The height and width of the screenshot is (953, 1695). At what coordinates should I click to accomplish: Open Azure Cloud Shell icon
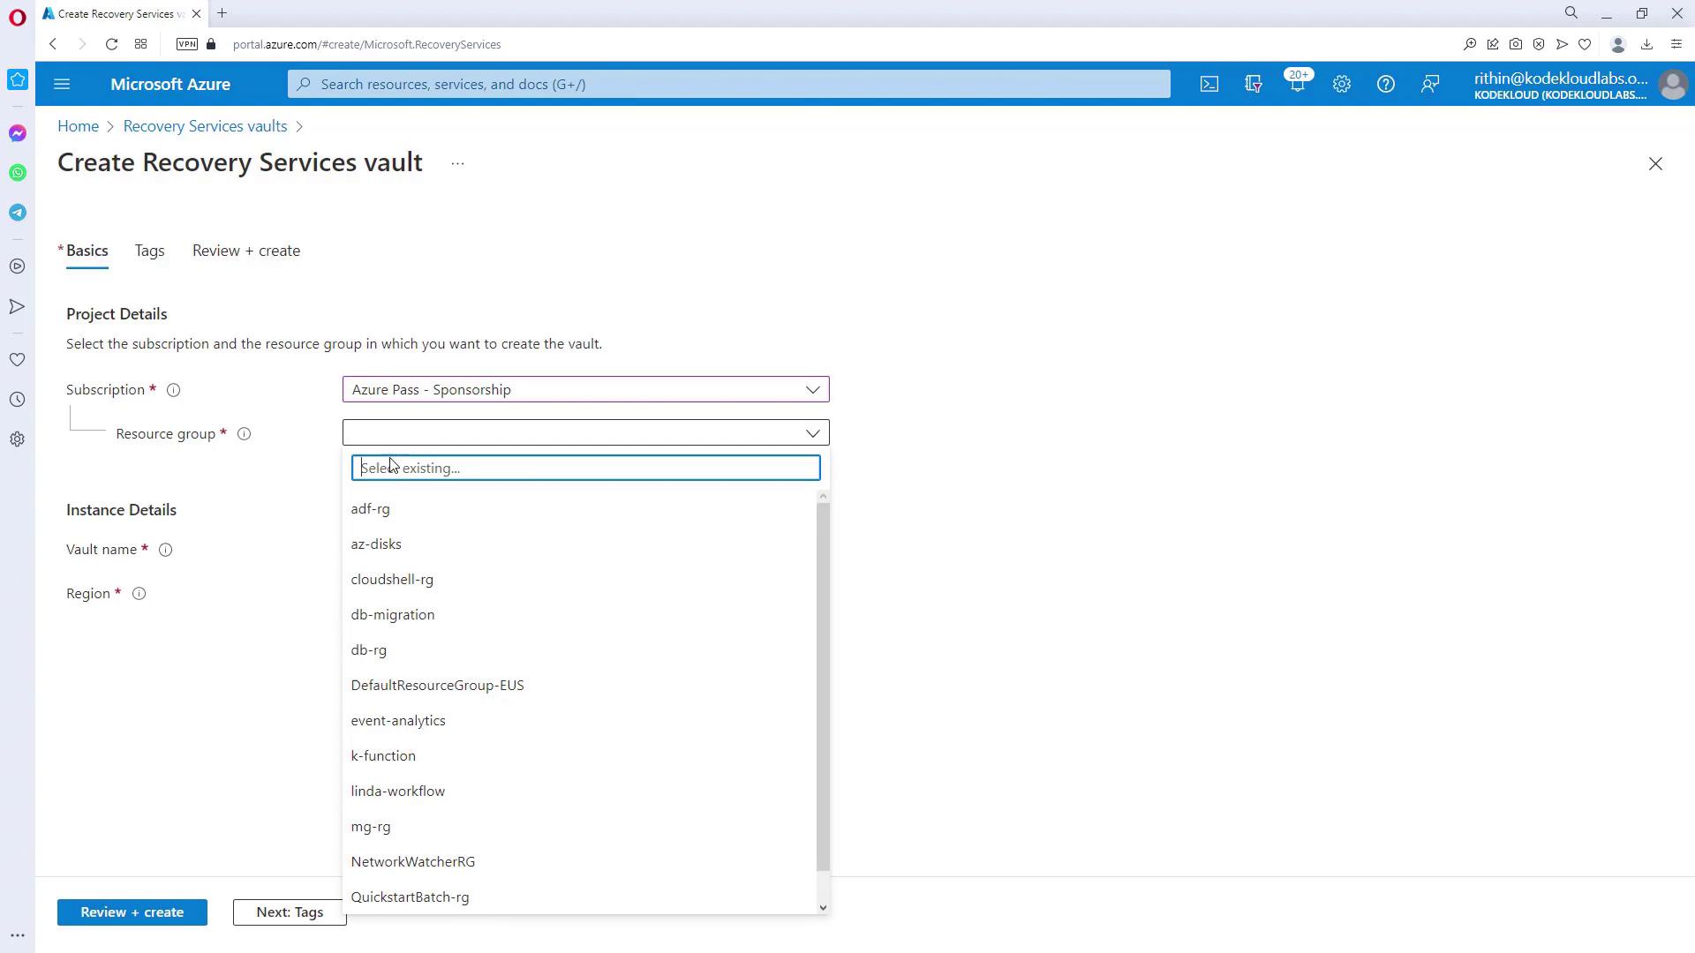click(1209, 84)
